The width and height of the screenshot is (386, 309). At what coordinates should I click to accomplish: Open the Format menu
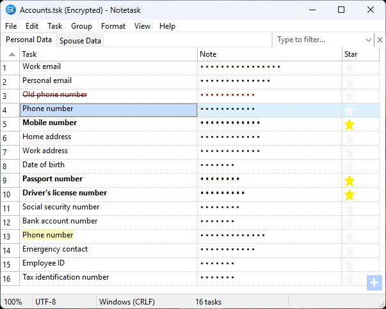(x=113, y=26)
